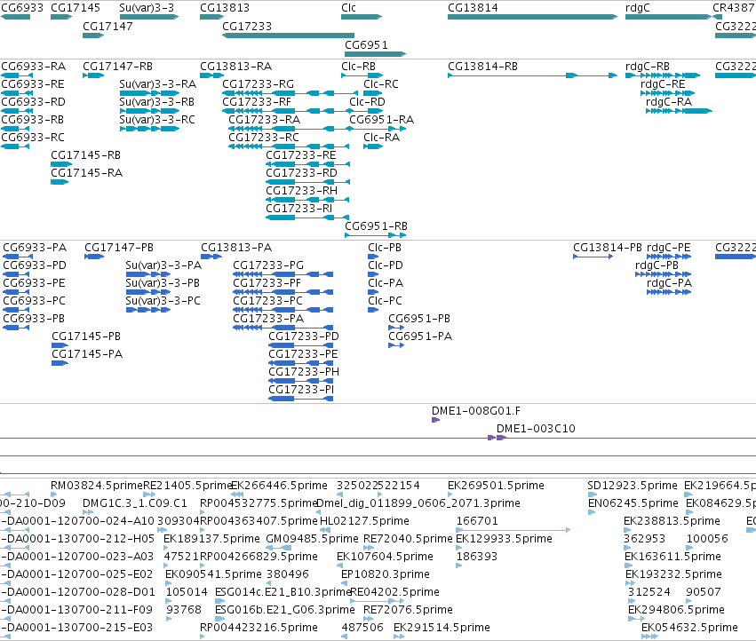Click transcript rdgC-RB label

648,66
